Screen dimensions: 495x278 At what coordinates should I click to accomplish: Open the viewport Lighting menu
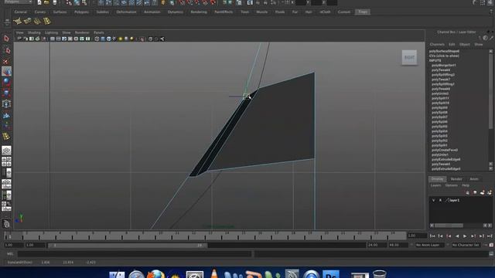pyautogui.click(x=51, y=32)
